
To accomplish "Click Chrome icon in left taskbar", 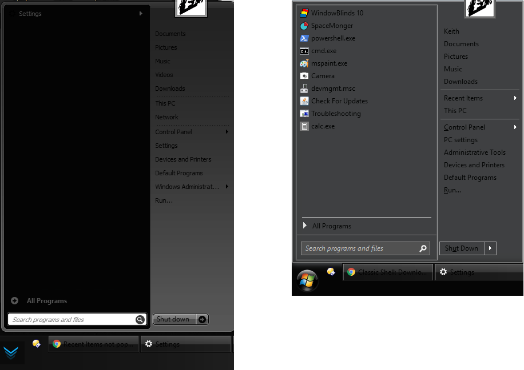I will pyautogui.click(x=57, y=344).
